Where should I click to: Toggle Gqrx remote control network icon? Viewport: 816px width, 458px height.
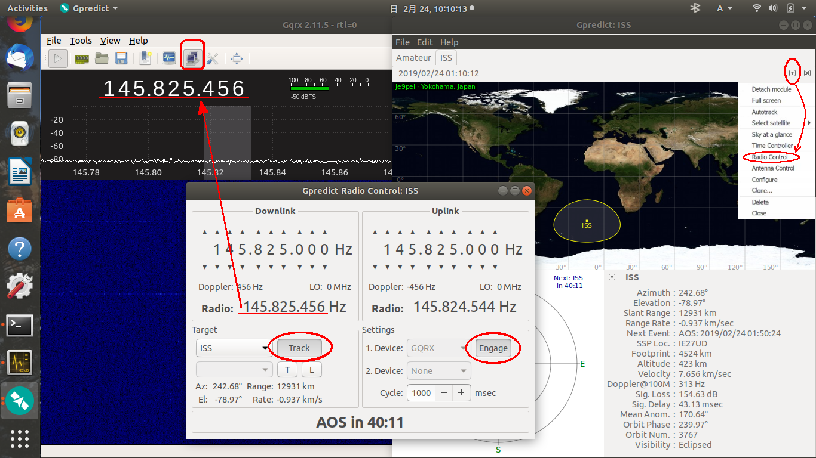point(192,58)
